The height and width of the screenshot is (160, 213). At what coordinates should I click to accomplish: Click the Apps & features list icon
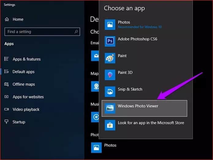point(6,59)
